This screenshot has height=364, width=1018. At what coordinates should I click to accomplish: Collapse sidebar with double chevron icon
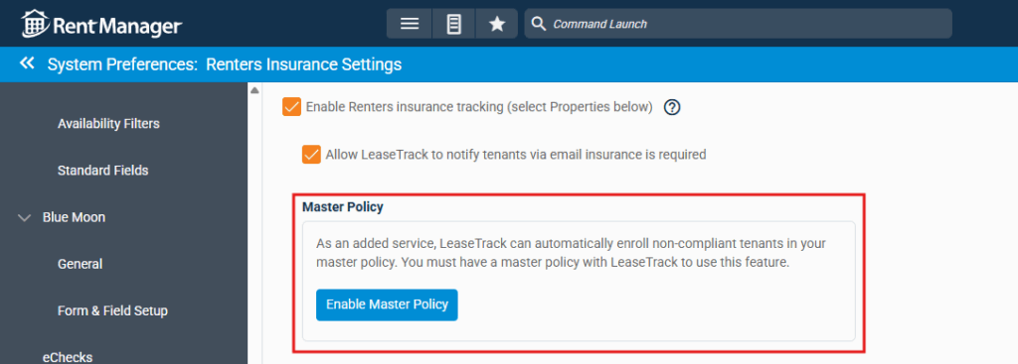[x=27, y=63]
